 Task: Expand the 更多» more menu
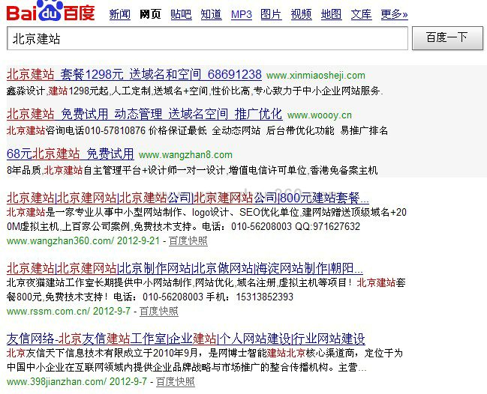pyautogui.click(x=394, y=14)
